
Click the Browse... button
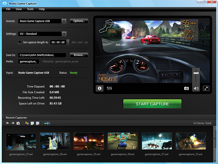point(79,55)
